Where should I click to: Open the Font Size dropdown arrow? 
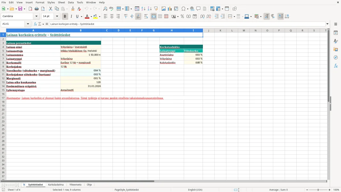(57, 16)
